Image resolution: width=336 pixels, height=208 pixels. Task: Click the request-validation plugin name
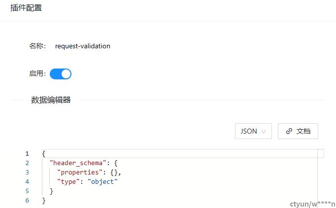tap(83, 46)
